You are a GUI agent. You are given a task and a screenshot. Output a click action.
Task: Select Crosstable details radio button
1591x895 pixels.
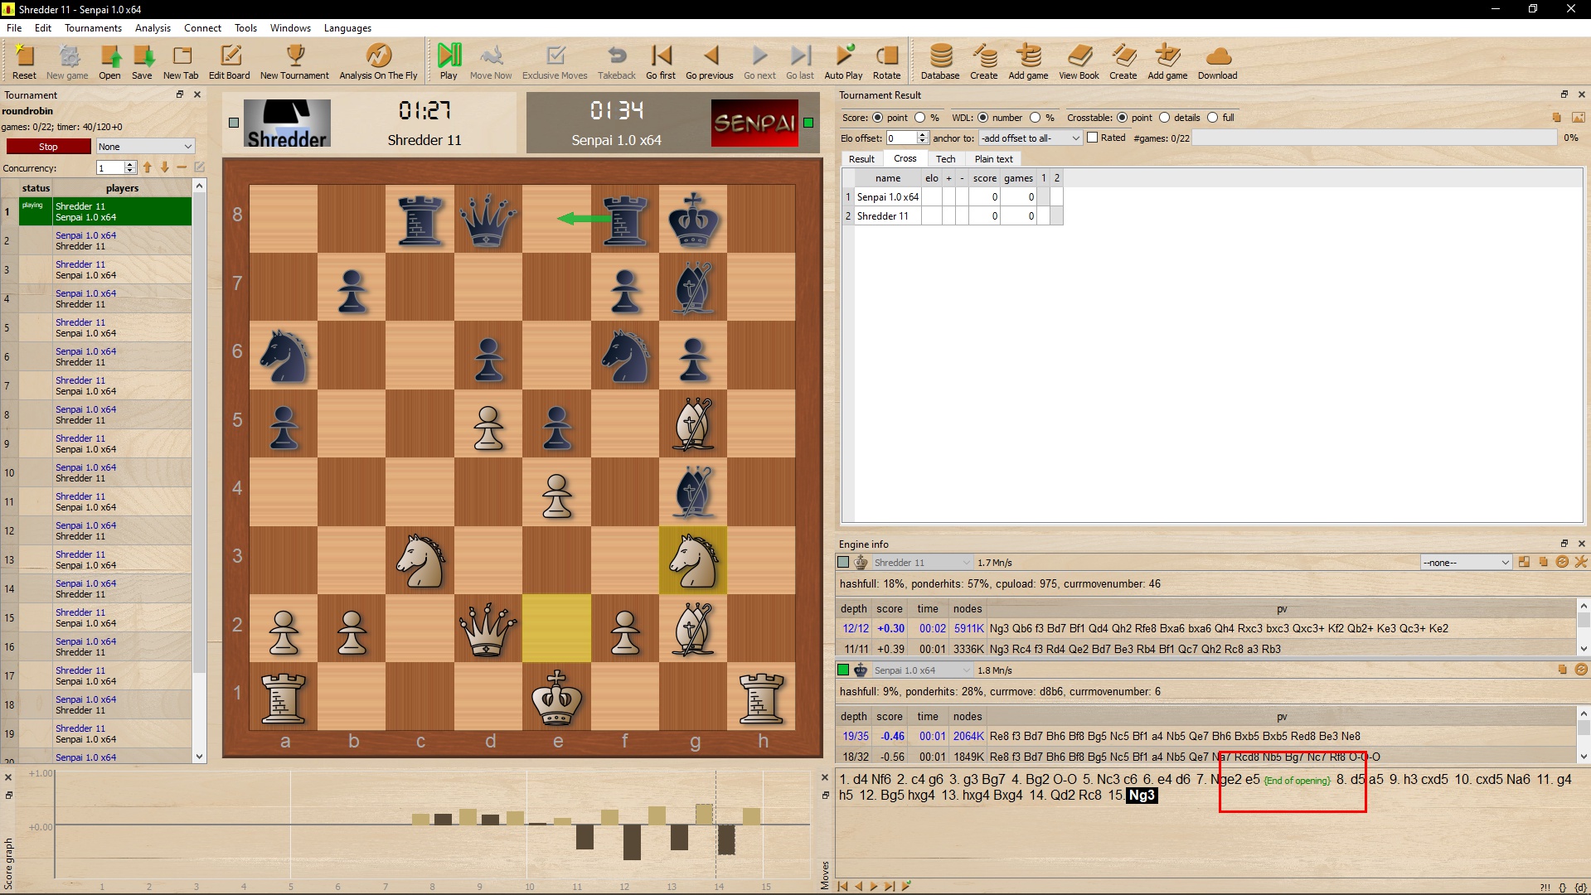1164,118
